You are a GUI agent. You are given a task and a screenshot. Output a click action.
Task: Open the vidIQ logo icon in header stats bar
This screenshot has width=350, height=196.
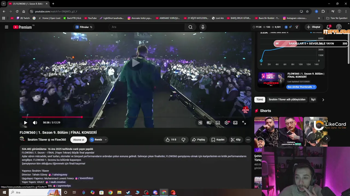click(286, 27)
